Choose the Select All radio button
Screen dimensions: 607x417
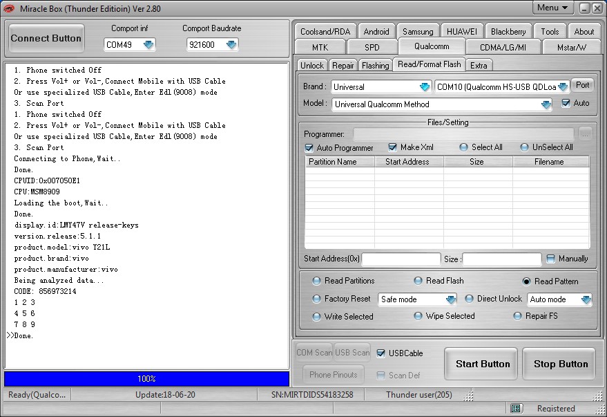click(463, 147)
